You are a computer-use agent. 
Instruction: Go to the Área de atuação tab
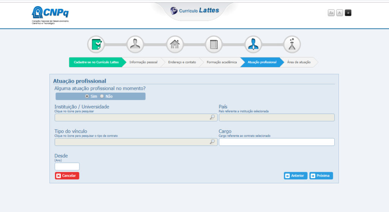(x=299, y=62)
